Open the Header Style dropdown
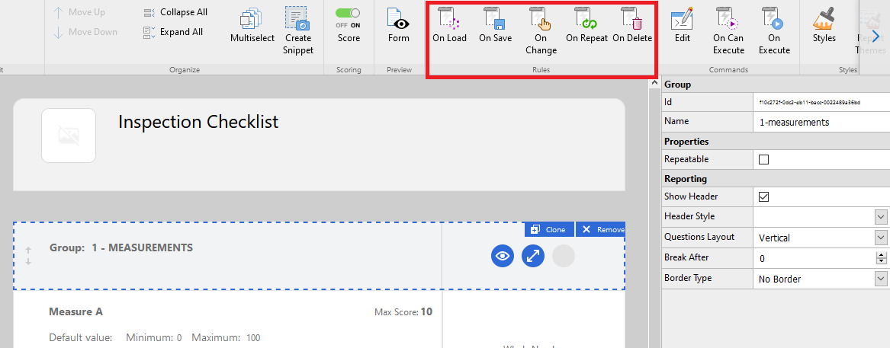Image resolution: width=890 pixels, height=348 pixels. [881, 217]
